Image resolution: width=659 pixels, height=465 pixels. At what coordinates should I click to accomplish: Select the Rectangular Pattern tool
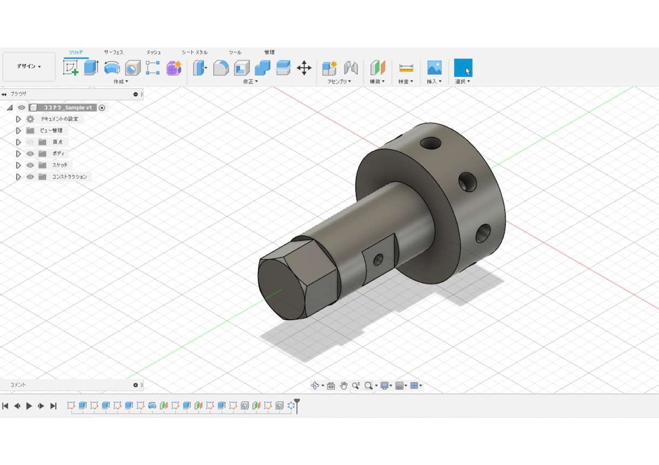coord(153,68)
